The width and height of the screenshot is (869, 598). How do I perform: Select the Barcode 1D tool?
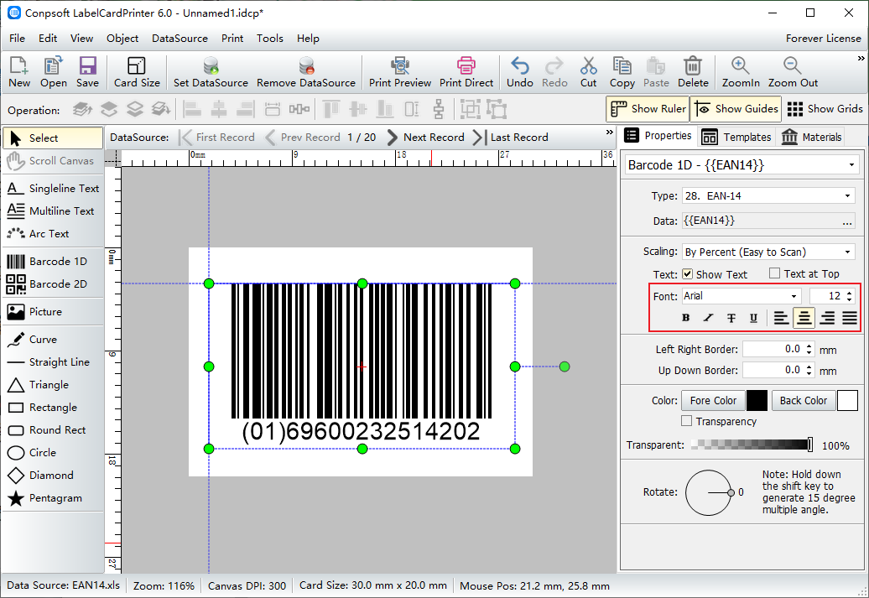tap(53, 261)
